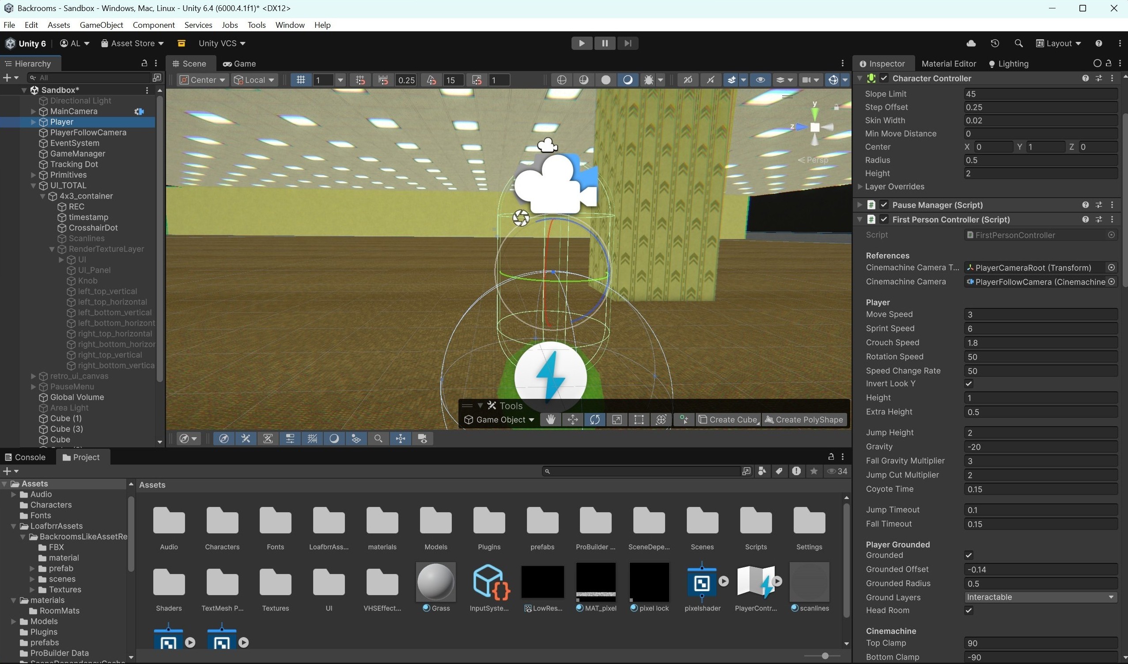Select the Move tool in the Tools overlay
The height and width of the screenshot is (664, 1128).
click(x=573, y=419)
